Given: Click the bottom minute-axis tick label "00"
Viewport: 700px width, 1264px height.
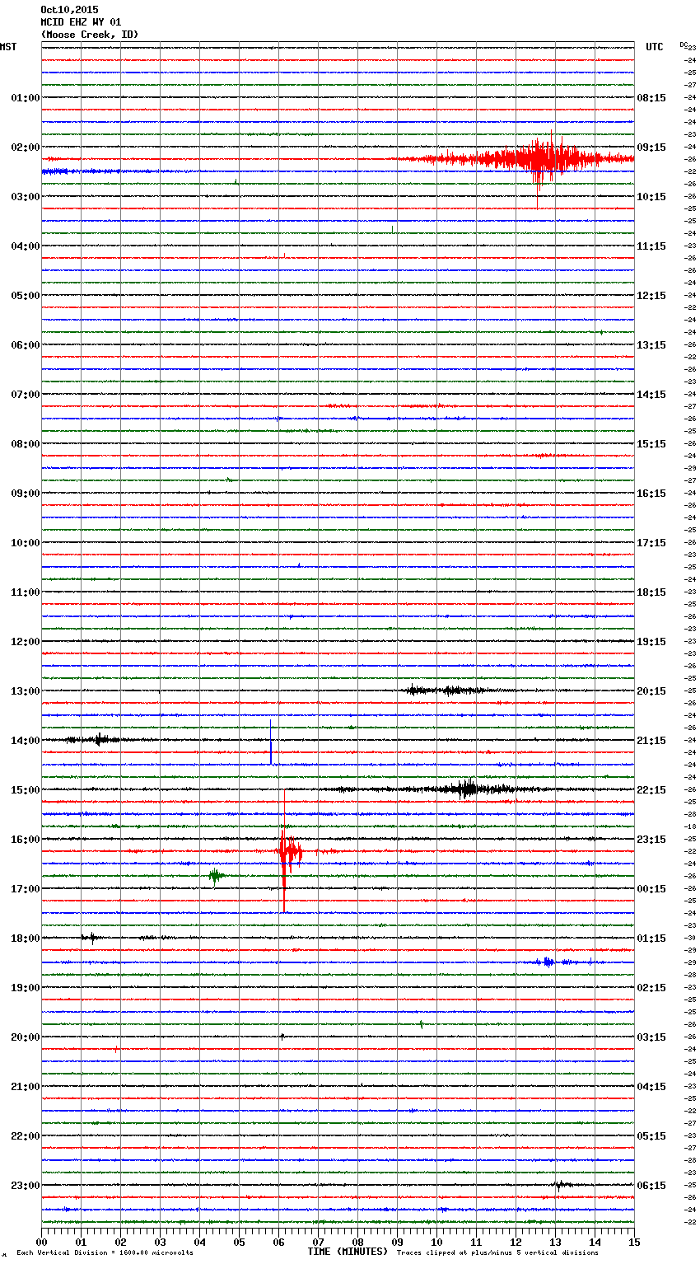Looking at the screenshot, I should (41, 1242).
